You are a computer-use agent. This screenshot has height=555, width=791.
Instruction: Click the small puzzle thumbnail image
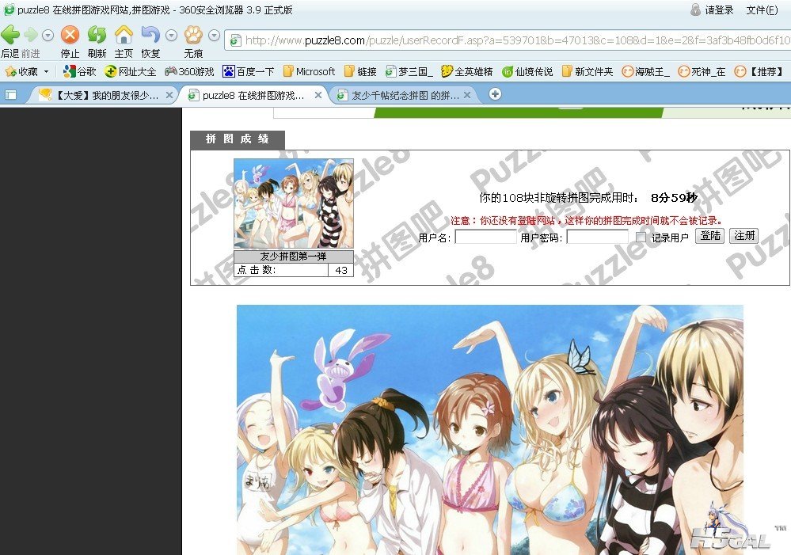(293, 203)
